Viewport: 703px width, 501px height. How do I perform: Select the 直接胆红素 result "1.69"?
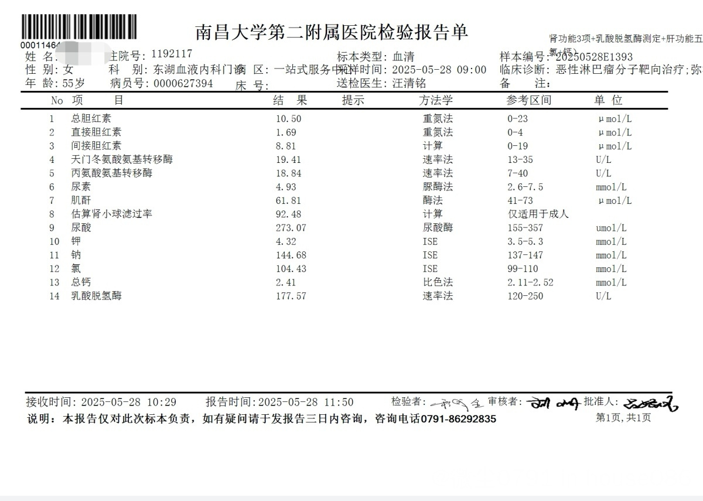pyautogui.click(x=286, y=132)
